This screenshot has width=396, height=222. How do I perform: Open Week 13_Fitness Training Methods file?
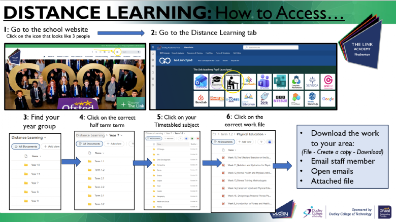(247, 180)
